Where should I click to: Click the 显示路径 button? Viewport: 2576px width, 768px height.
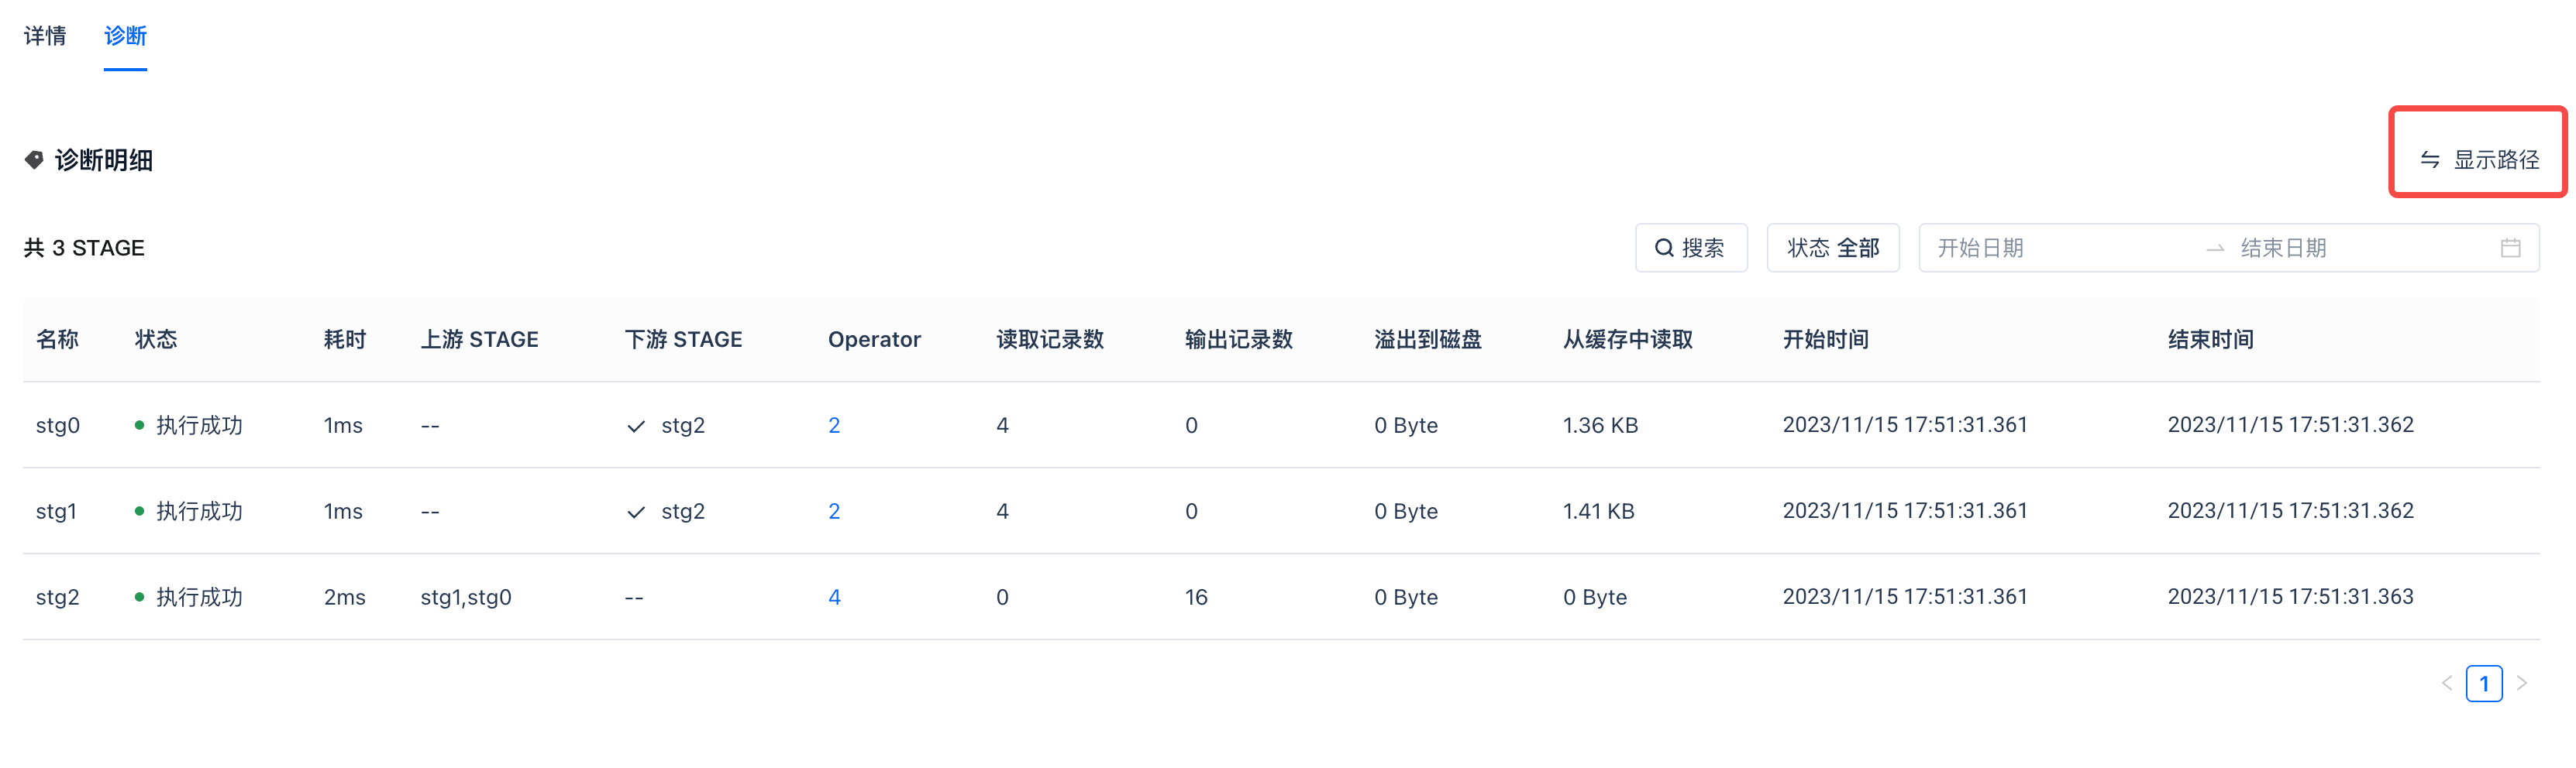pyautogui.click(x=2479, y=159)
